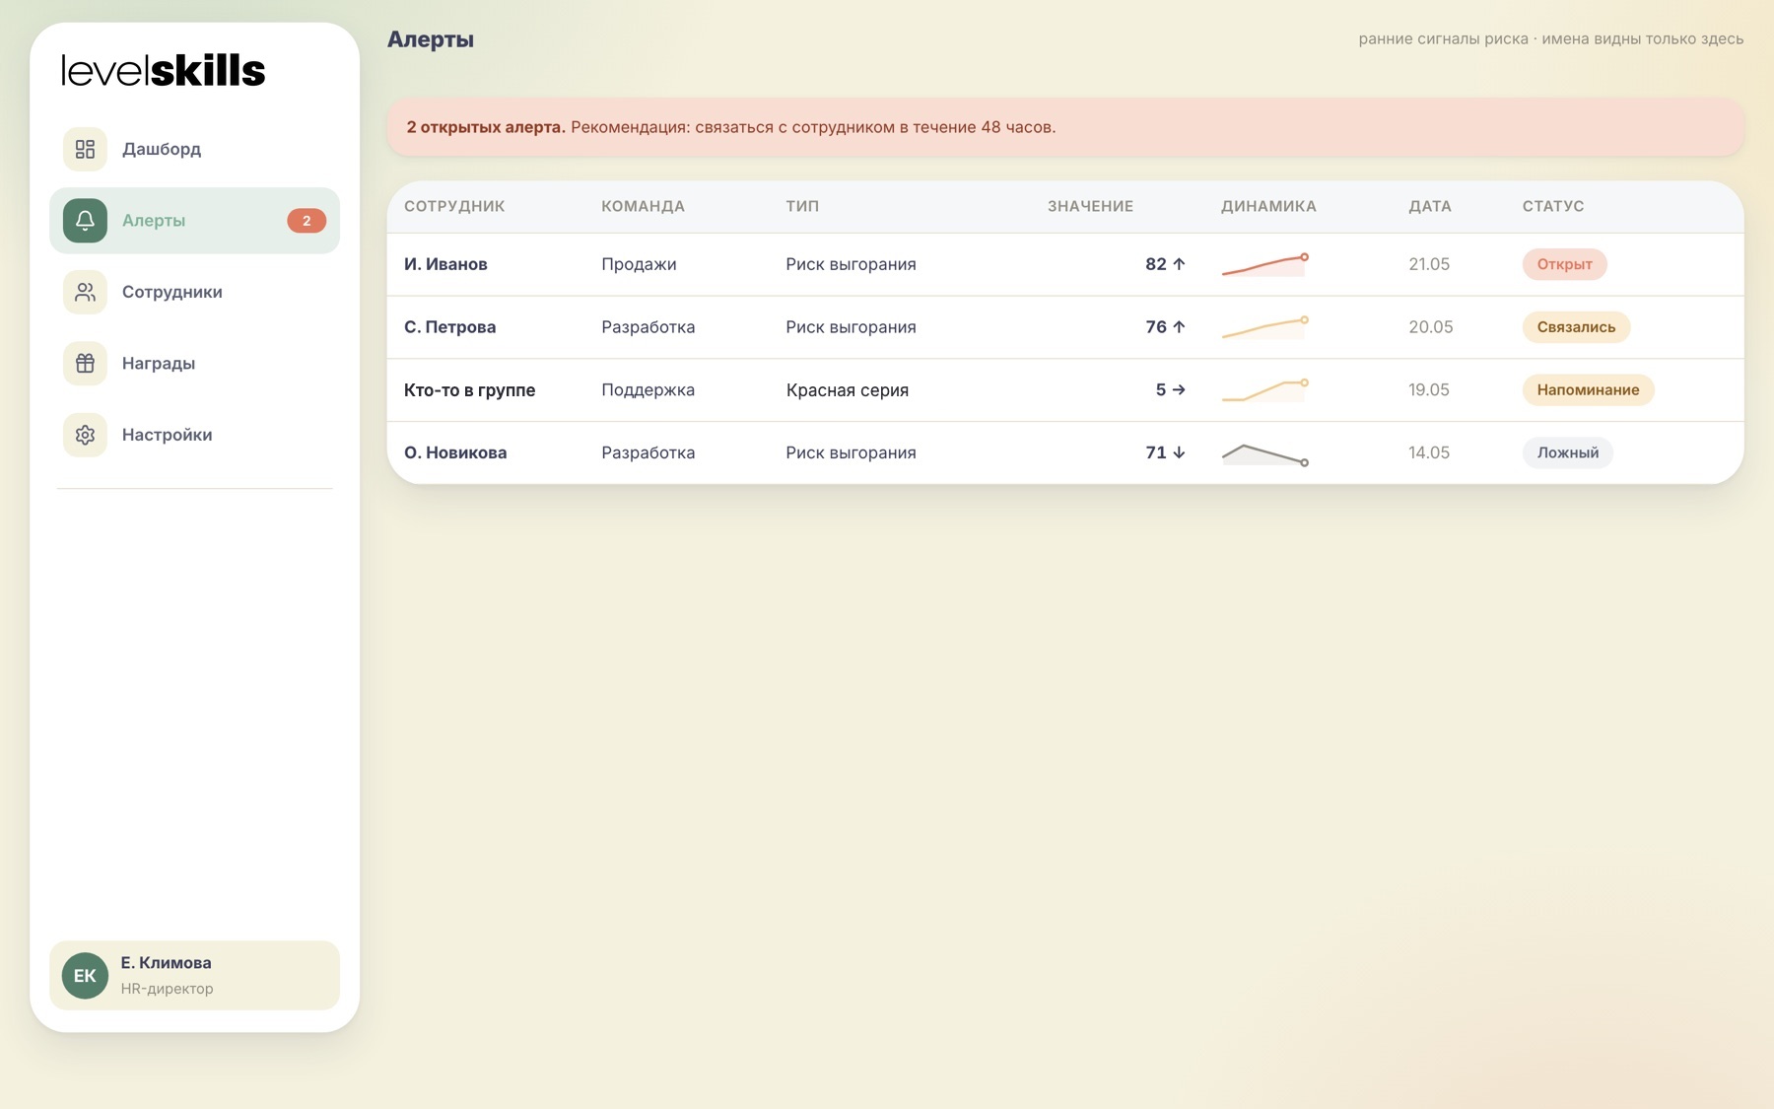The image size is (1774, 1109).
Task: Sort by the Команда column header
Action: point(643,206)
